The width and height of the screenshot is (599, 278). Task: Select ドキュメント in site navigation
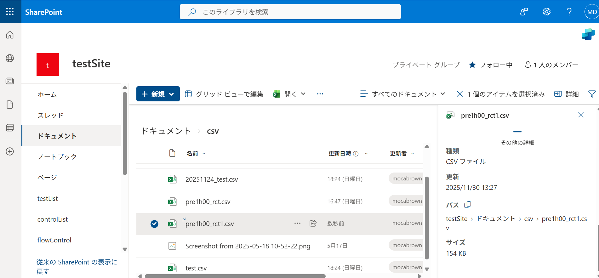[71, 136]
